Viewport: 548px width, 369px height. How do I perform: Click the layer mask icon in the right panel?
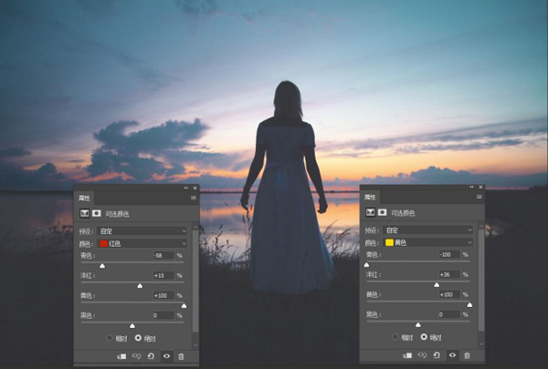coord(383,212)
